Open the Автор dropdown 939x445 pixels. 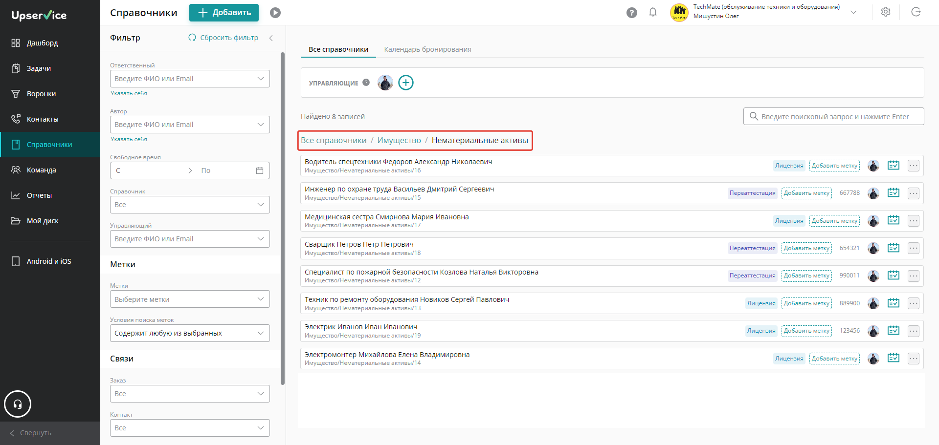pyautogui.click(x=190, y=125)
